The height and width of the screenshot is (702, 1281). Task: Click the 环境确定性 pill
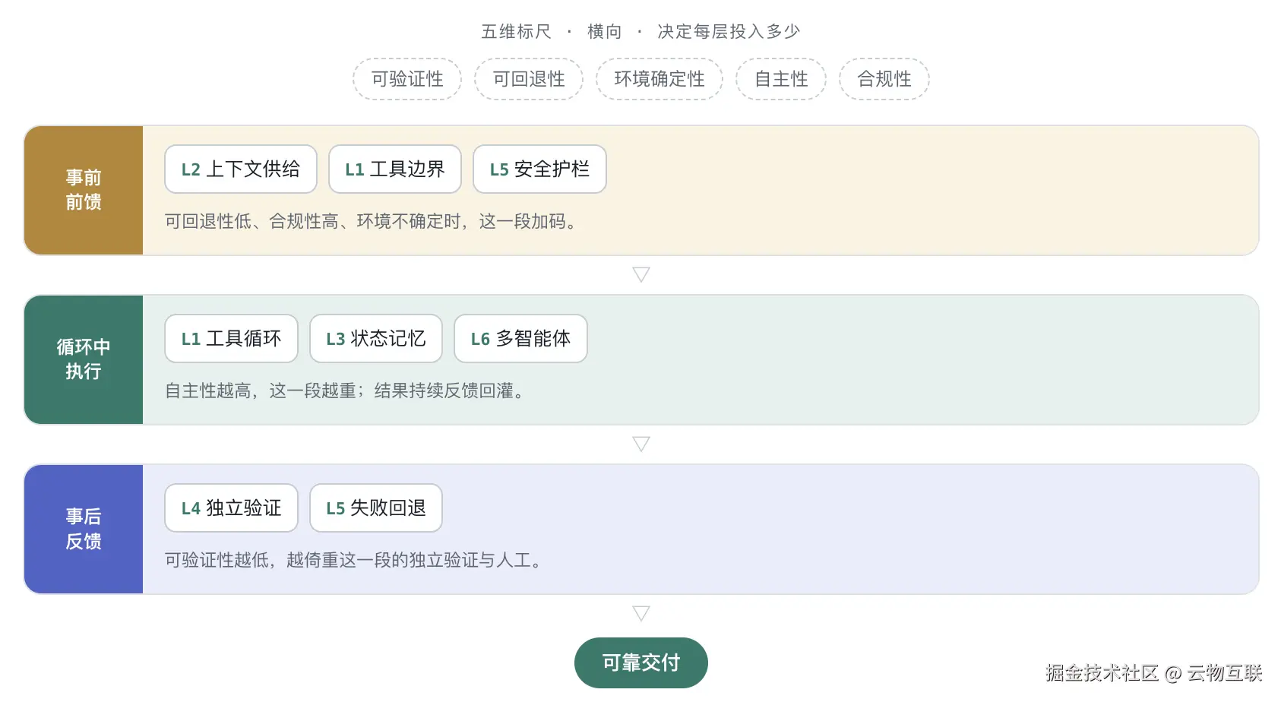(659, 79)
